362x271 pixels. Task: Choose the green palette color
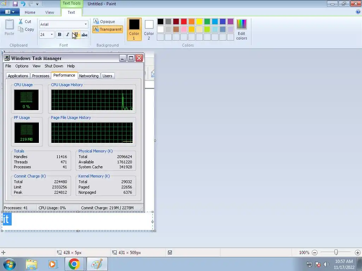[207, 22]
